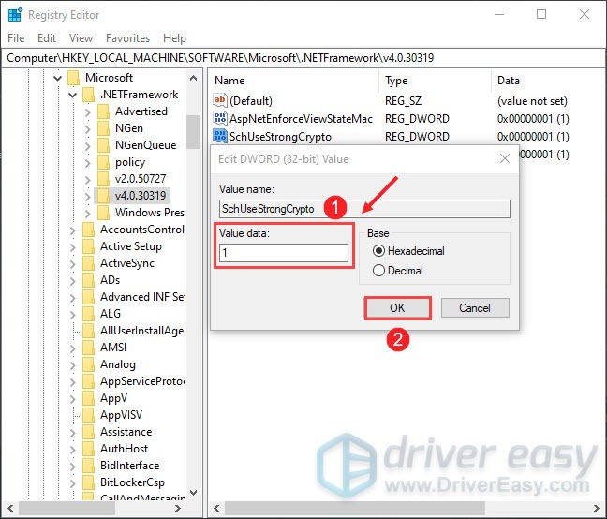Image resolution: width=607 pixels, height=519 pixels.
Task: Click the v2.0.50727 folder icon
Action: 103,179
